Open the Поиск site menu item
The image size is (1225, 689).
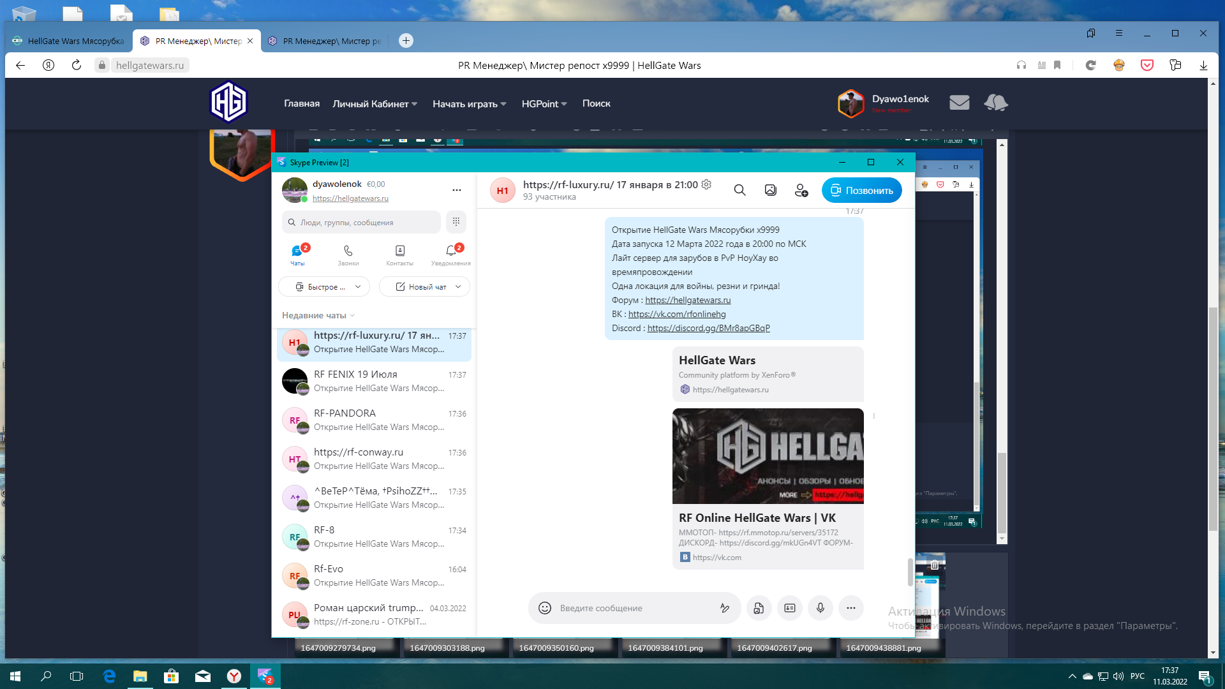[x=597, y=103]
